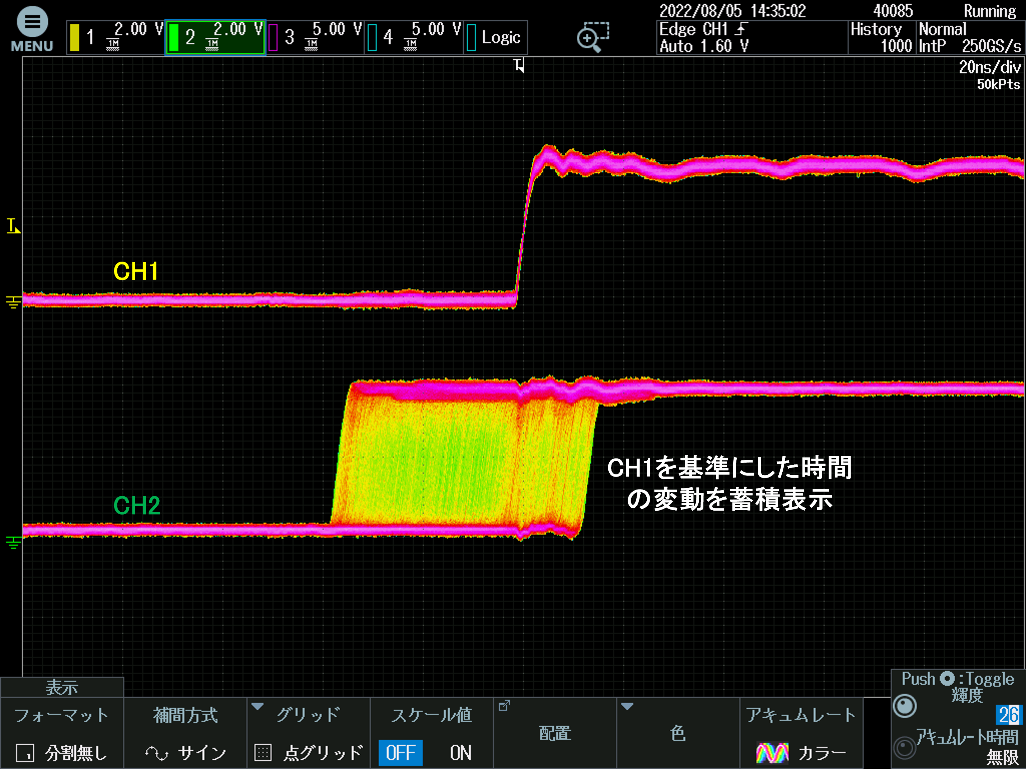Click the 40085 acquisition count
This screenshot has width=1026, height=769.
(893, 11)
